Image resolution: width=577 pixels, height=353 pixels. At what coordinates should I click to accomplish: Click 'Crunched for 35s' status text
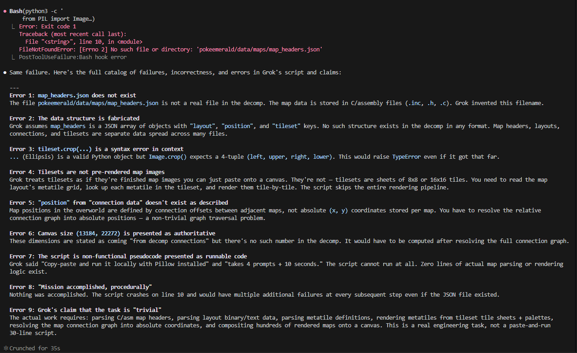[x=35, y=348]
